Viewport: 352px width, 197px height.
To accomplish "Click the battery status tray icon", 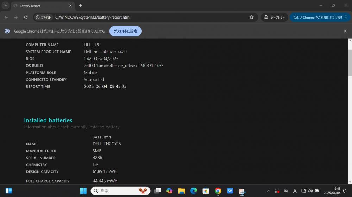I will pyautogui.click(x=317, y=191).
